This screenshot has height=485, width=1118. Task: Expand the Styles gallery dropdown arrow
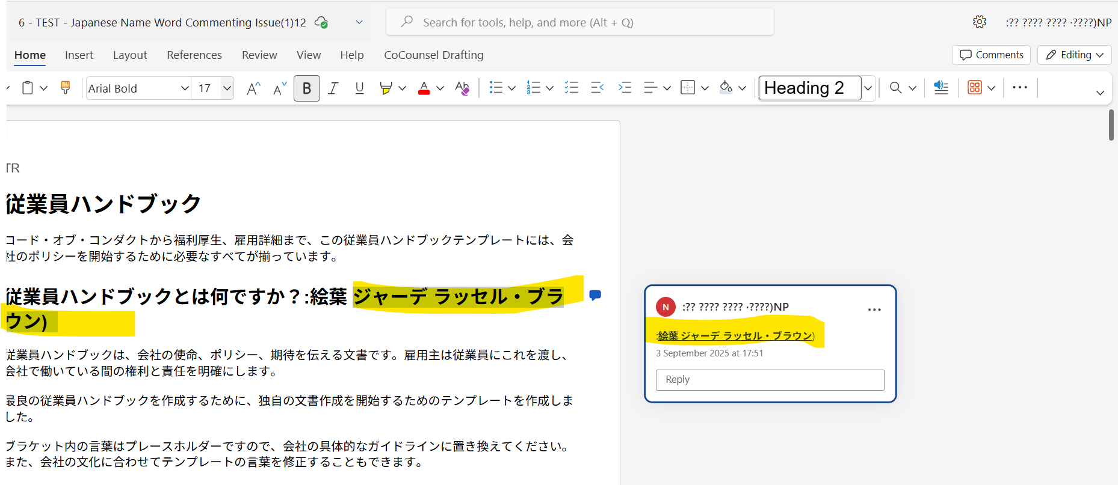tap(868, 88)
